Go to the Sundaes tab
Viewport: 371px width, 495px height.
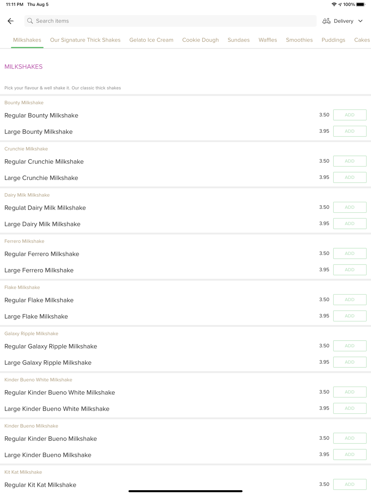click(239, 40)
